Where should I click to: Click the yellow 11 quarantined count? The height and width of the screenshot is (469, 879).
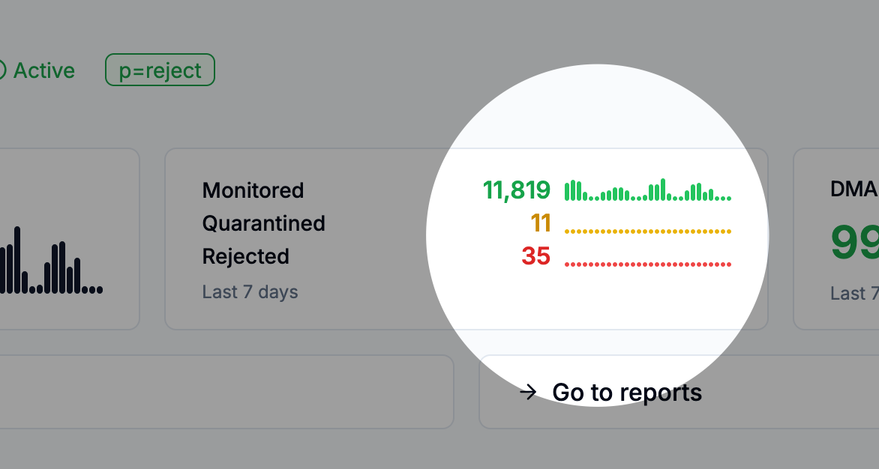(x=541, y=224)
